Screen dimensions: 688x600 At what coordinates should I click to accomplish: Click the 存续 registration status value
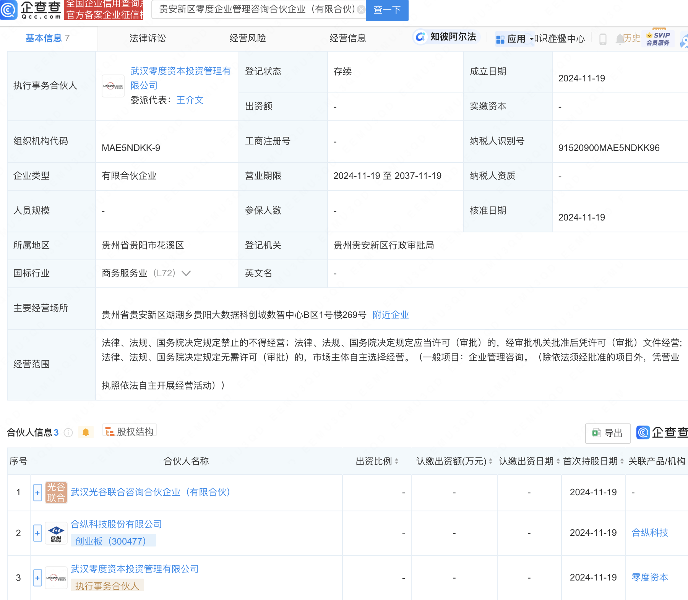tap(342, 71)
